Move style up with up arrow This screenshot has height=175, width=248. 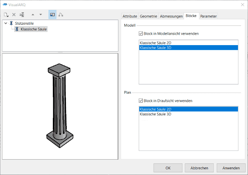pyautogui.click(x=33, y=15)
